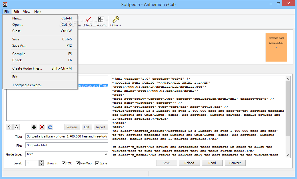Click the editor scrollbar down arrow

point(288,155)
